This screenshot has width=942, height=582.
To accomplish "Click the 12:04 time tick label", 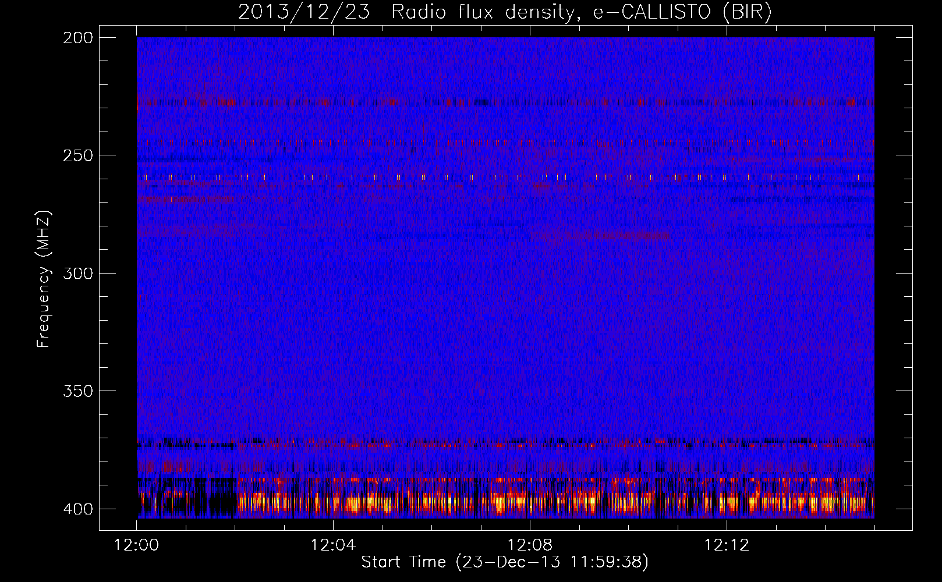I will [x=333, y=545].
